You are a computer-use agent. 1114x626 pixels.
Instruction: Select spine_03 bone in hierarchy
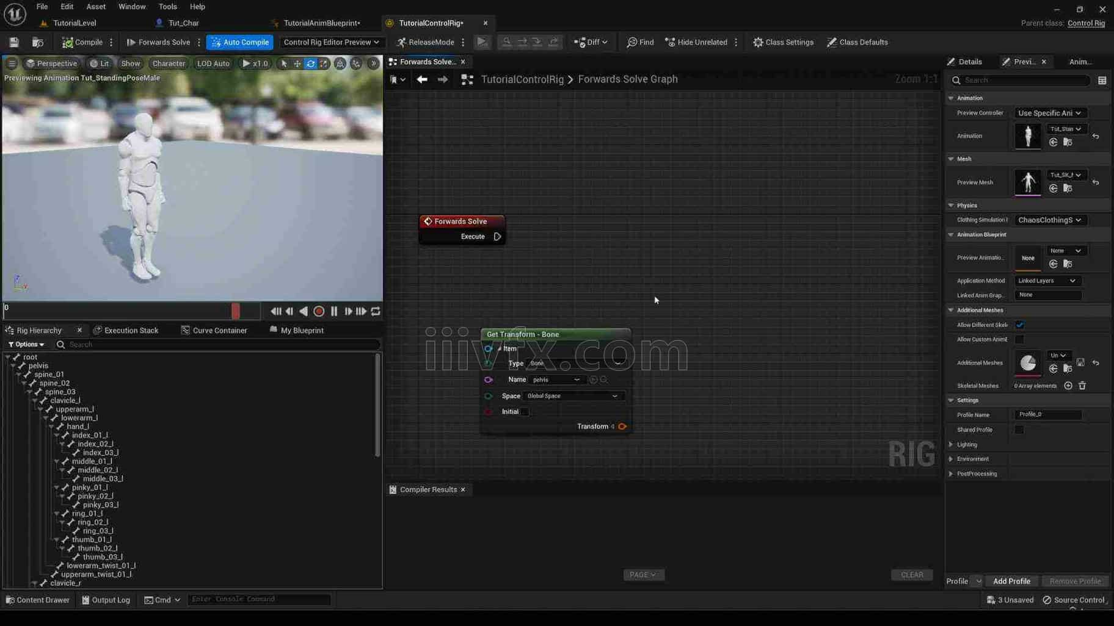click(60, 392)
